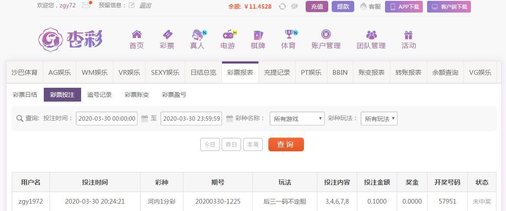Click the APP下载 button
Image resolution: width=506 pixels, height=211 pixels.
[x=404, y=6]
